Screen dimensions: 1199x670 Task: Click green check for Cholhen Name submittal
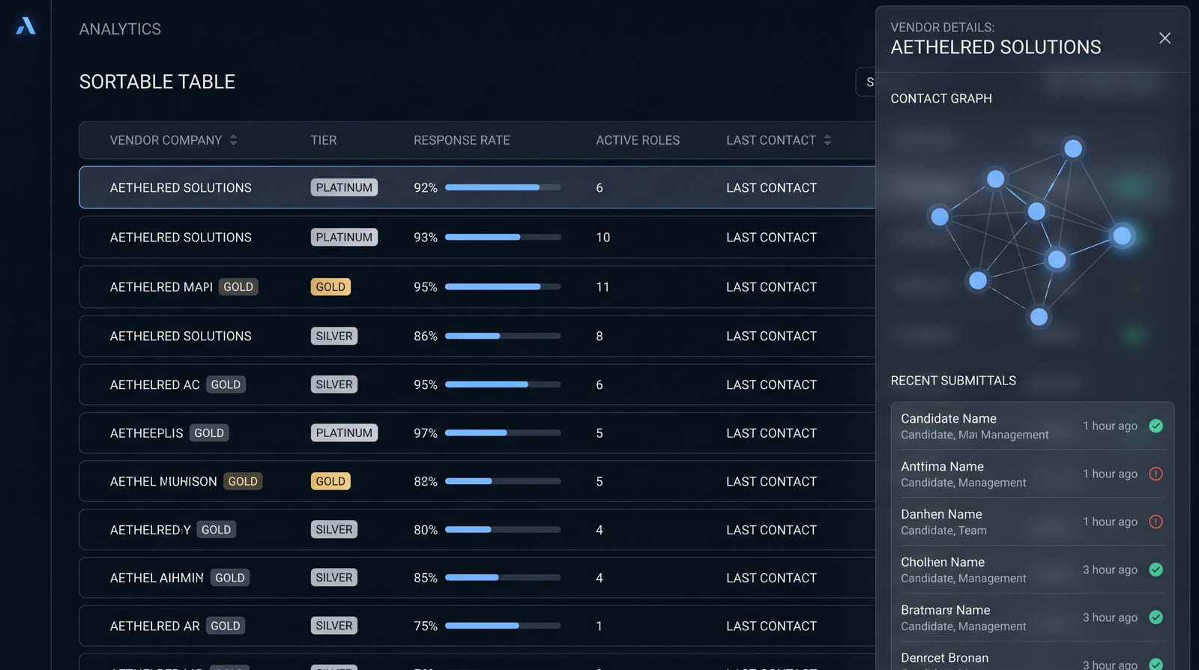1156,570
